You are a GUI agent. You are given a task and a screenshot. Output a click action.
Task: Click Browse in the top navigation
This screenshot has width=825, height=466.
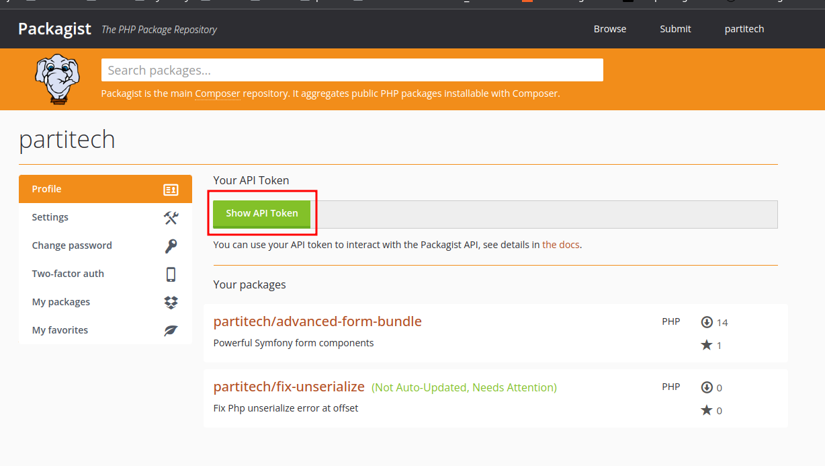pyautogui.click(x=610, y=29)
